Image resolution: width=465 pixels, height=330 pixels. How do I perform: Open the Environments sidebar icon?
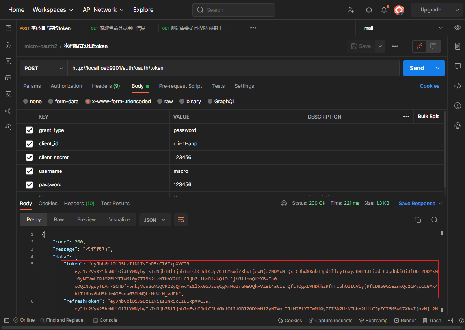[x=8, y=61]
